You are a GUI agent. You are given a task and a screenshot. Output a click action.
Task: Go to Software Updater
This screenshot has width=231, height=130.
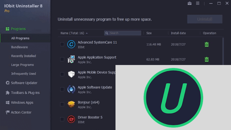24,83
